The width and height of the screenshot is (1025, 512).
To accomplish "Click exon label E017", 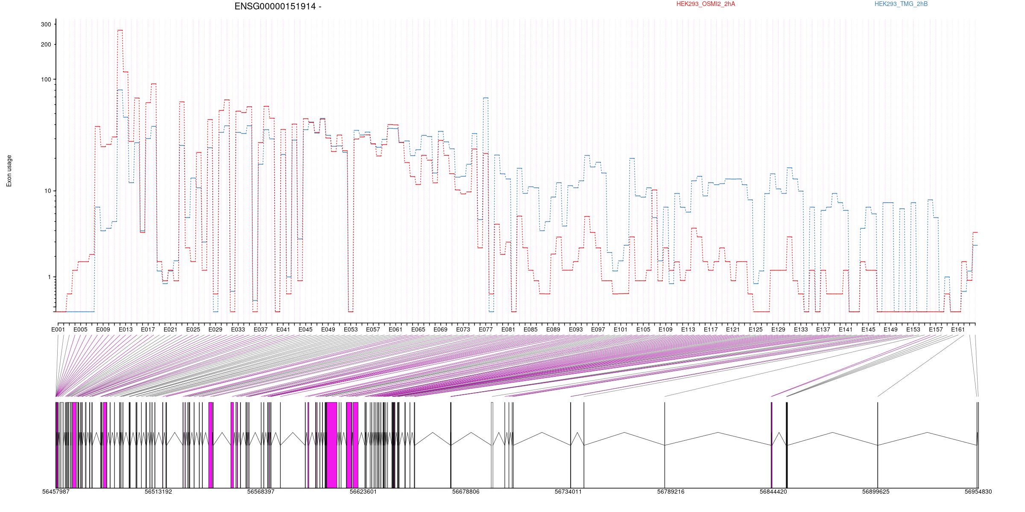I will point(148,329).
